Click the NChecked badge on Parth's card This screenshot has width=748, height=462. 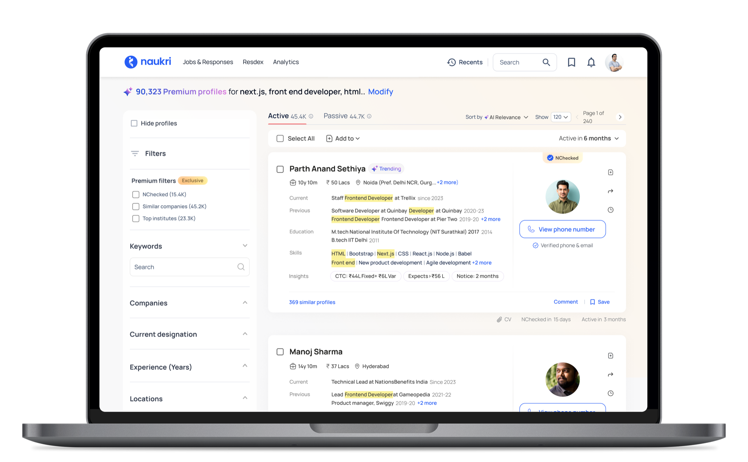tap(562, 158)
